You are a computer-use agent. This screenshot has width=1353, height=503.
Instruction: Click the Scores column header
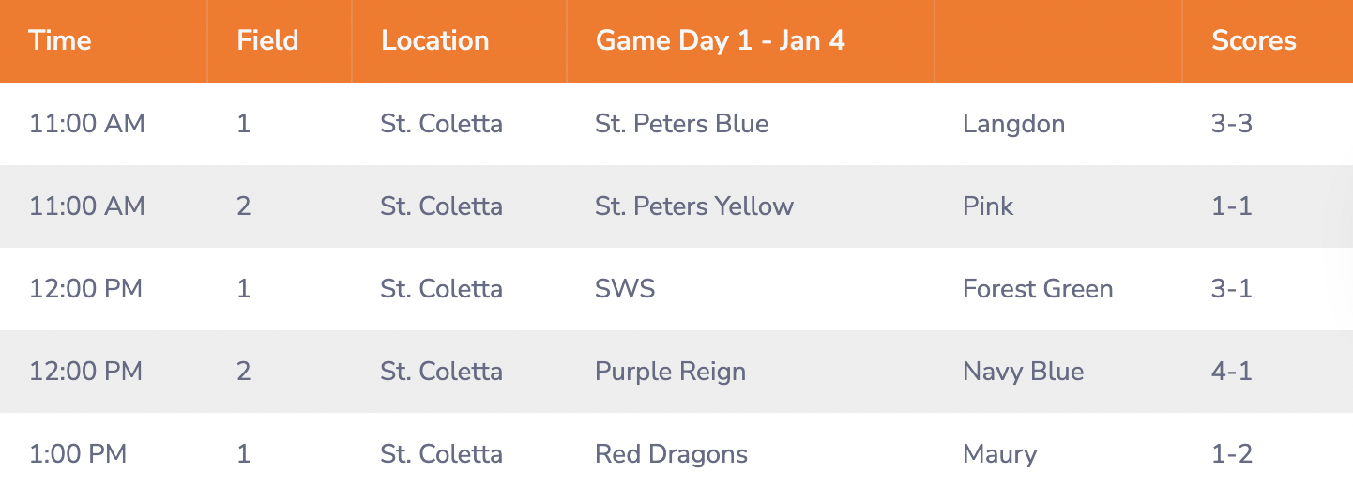pyautogui.click(x=1254, y=41)
